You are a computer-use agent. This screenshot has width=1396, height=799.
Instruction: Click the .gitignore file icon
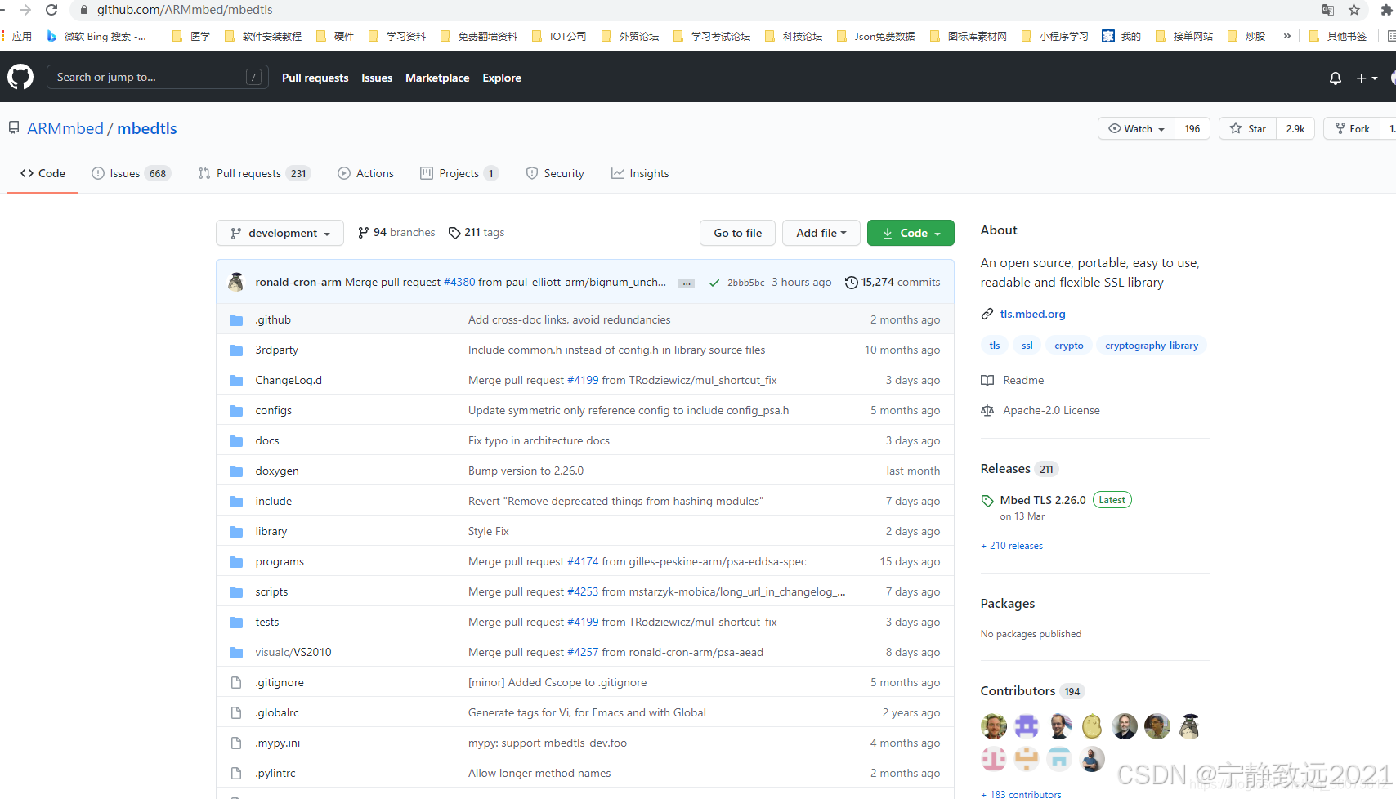coord(236,682)
